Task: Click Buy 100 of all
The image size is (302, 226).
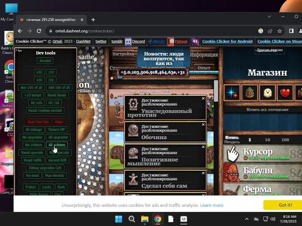Action: (x=31, y=87)
